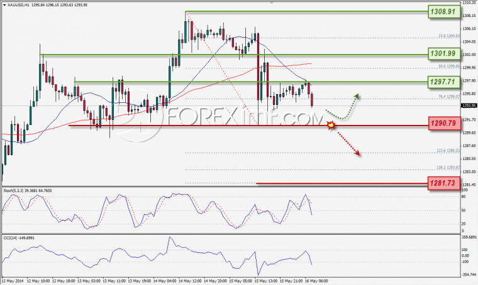478x285 pixels.
Task: Click the 15 May 21:00 time axis label
Action: click(291, 281)
